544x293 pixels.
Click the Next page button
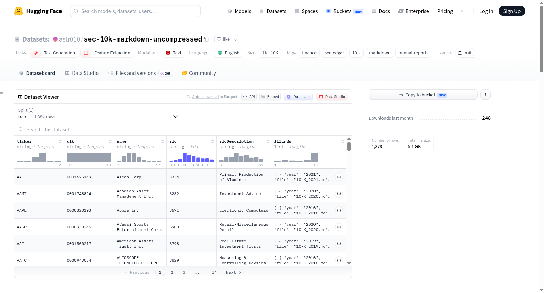click(234, 272)
